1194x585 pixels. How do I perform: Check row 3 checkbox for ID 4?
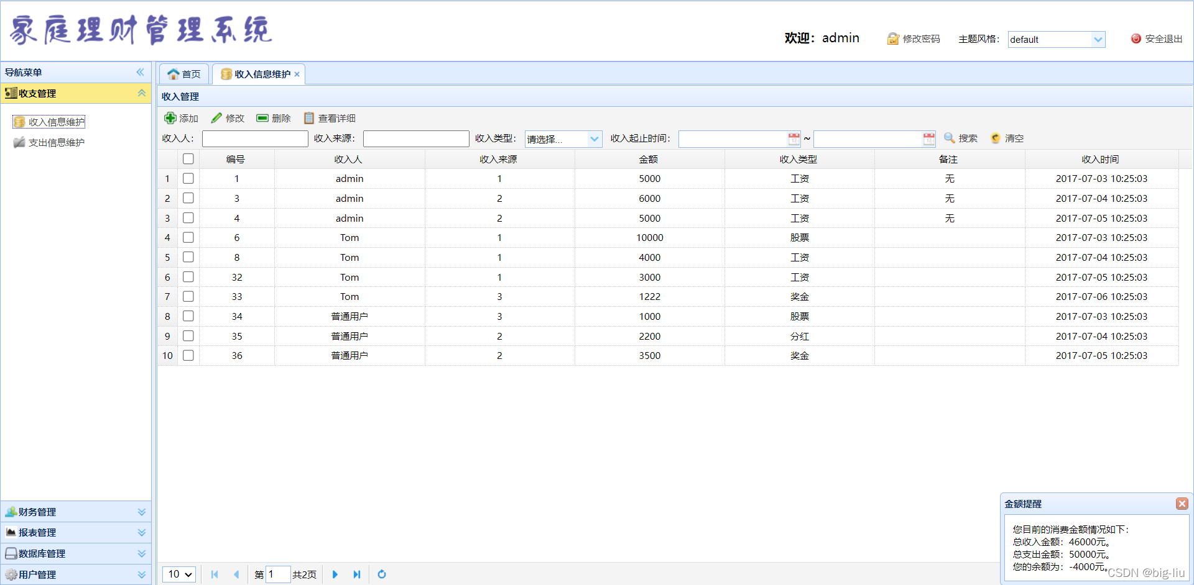pyautogui.click(x=188, y=218)
